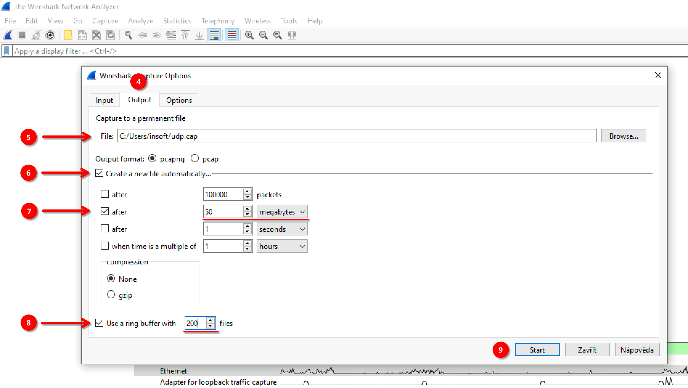Click the find packet magnifier icon
Viewport: 688px width, 388px height.
pyautogui.click(x=129, y=35)
